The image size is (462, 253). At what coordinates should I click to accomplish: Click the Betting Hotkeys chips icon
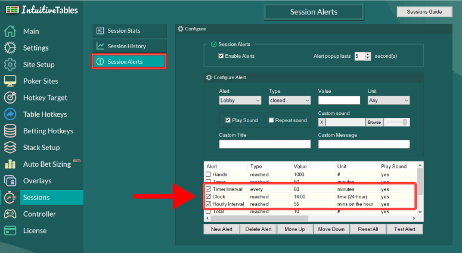point(10,131)
